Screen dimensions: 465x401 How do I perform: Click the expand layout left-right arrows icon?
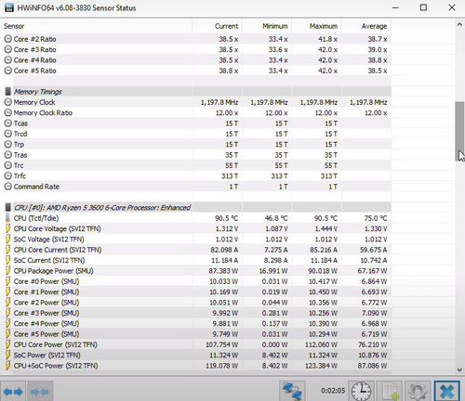(13, 392)
